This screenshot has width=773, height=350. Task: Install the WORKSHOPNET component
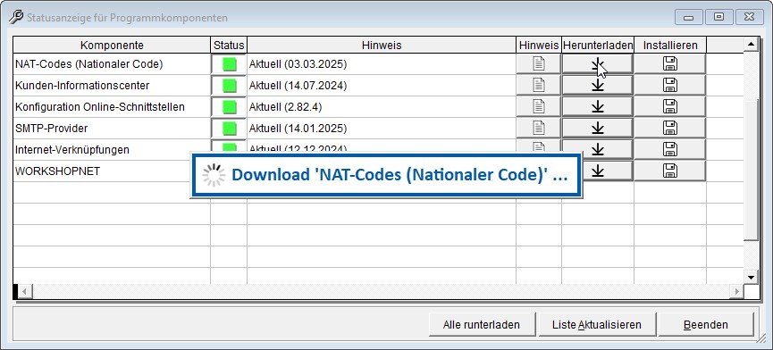(x=670, y=171)
